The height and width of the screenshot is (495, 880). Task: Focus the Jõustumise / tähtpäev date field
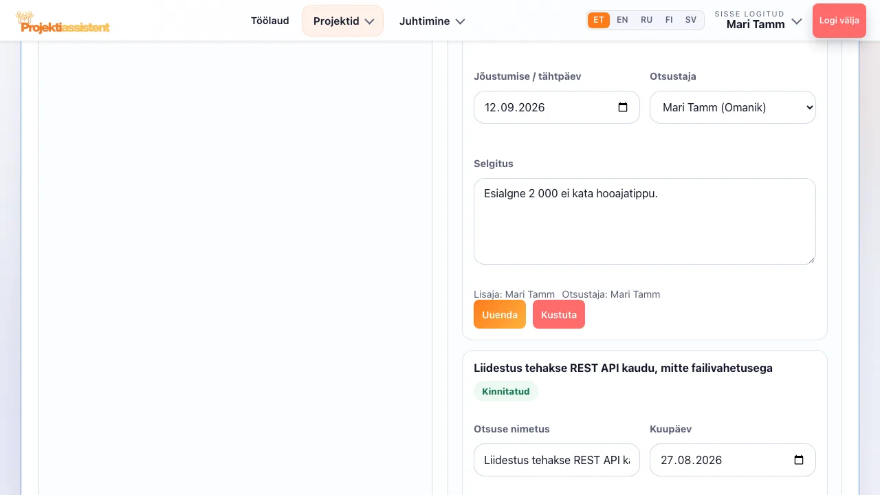coord(557,107)
